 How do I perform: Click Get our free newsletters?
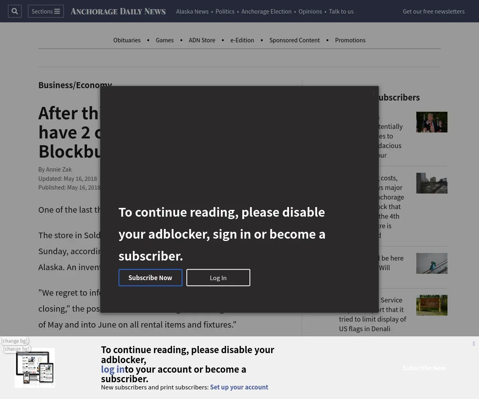[433, 11]
